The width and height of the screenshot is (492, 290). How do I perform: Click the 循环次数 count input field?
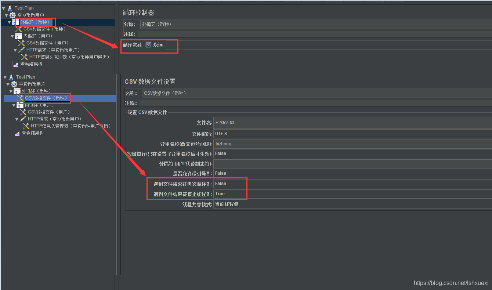[x=329, y=45]
